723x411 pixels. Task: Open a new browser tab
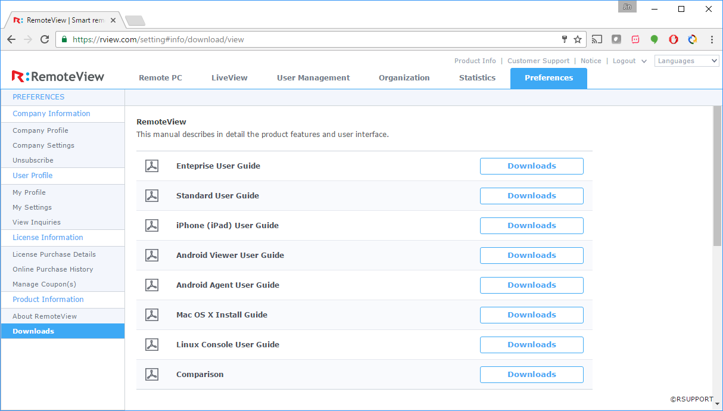tap(135, 21)
